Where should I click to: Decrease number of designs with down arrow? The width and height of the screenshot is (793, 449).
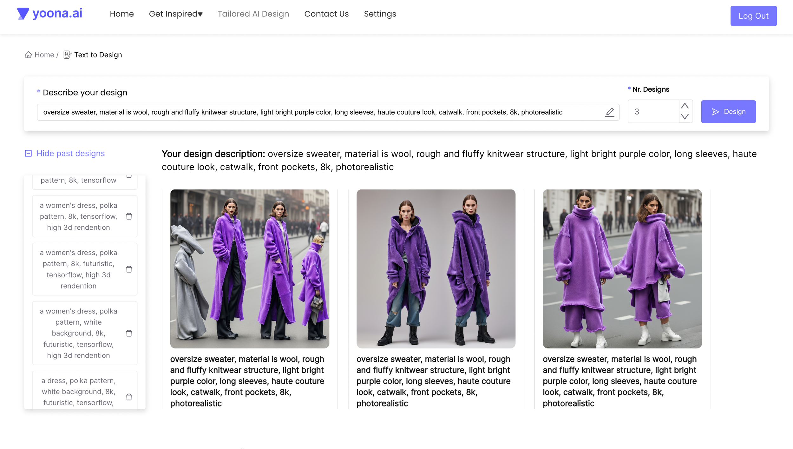click(685, 117)
